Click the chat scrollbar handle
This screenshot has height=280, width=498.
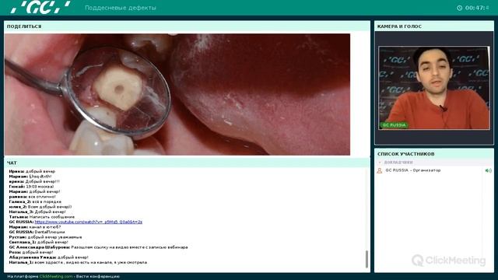pos(366,259)
